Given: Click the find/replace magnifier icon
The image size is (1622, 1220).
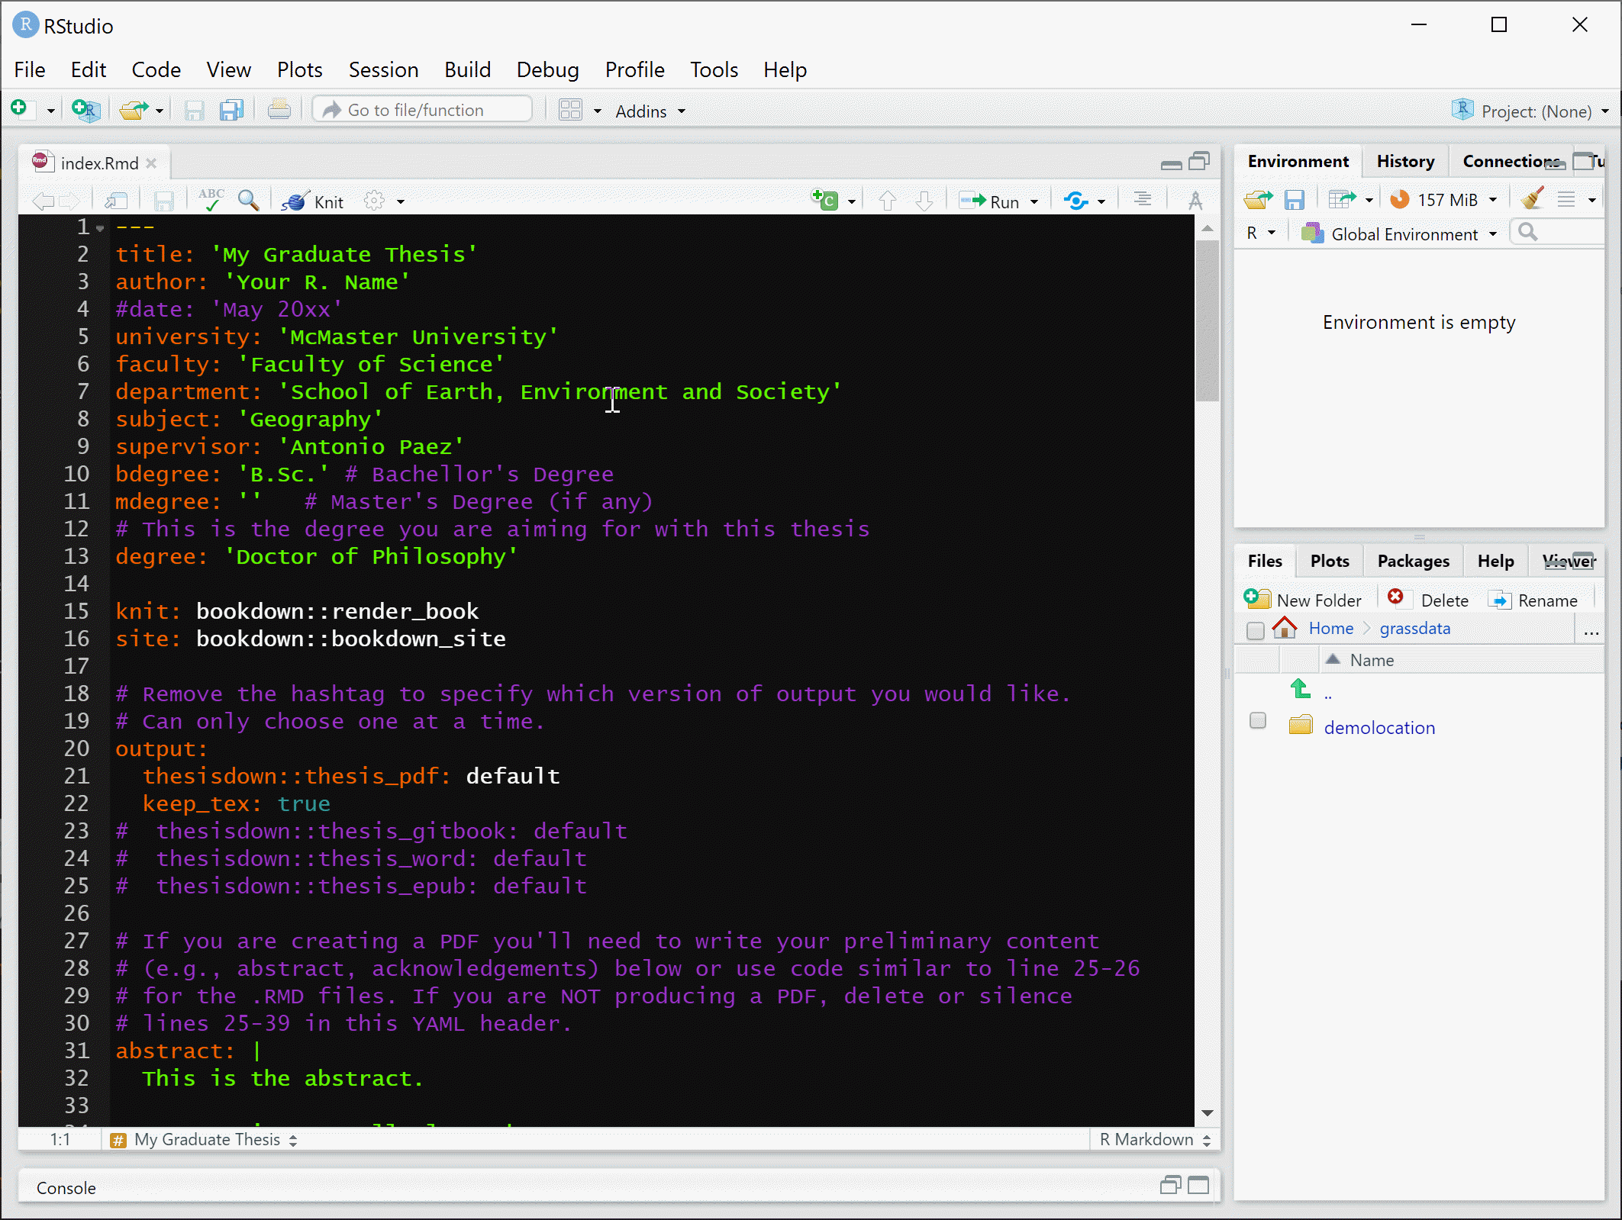Looking at the screenshot, I should pyautogui.click(x=248, y=201).
